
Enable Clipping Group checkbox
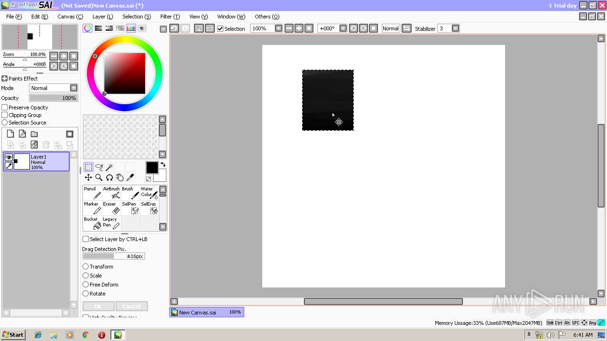(x=5, y=115)
